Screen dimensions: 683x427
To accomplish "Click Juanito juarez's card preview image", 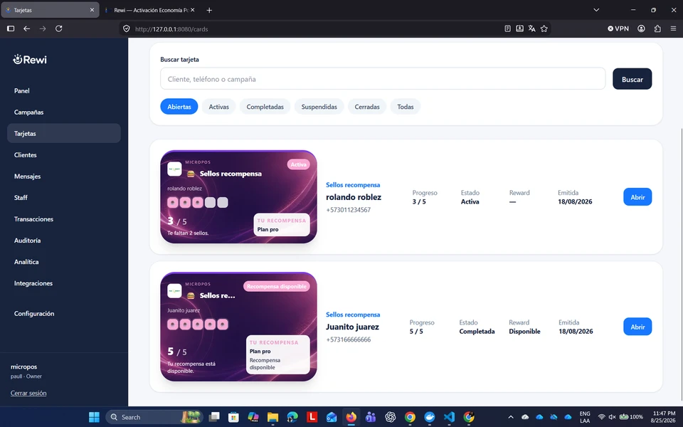I will pyautogui.click(x=239, y=327).
